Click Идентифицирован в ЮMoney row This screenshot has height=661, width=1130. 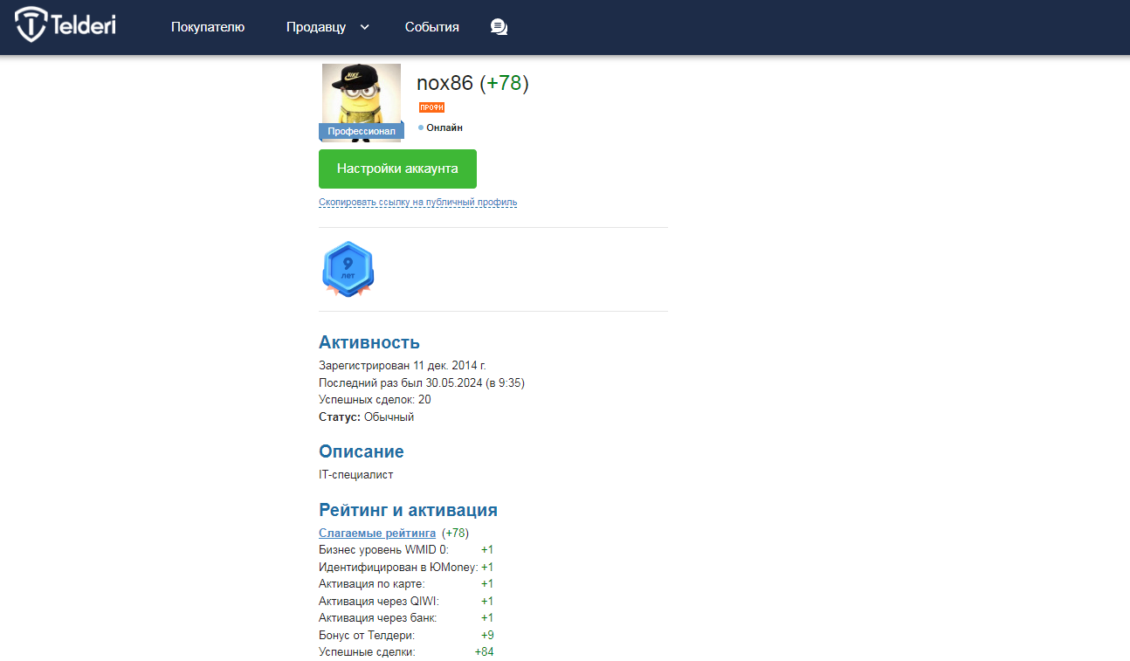click(x=406, y=568)
